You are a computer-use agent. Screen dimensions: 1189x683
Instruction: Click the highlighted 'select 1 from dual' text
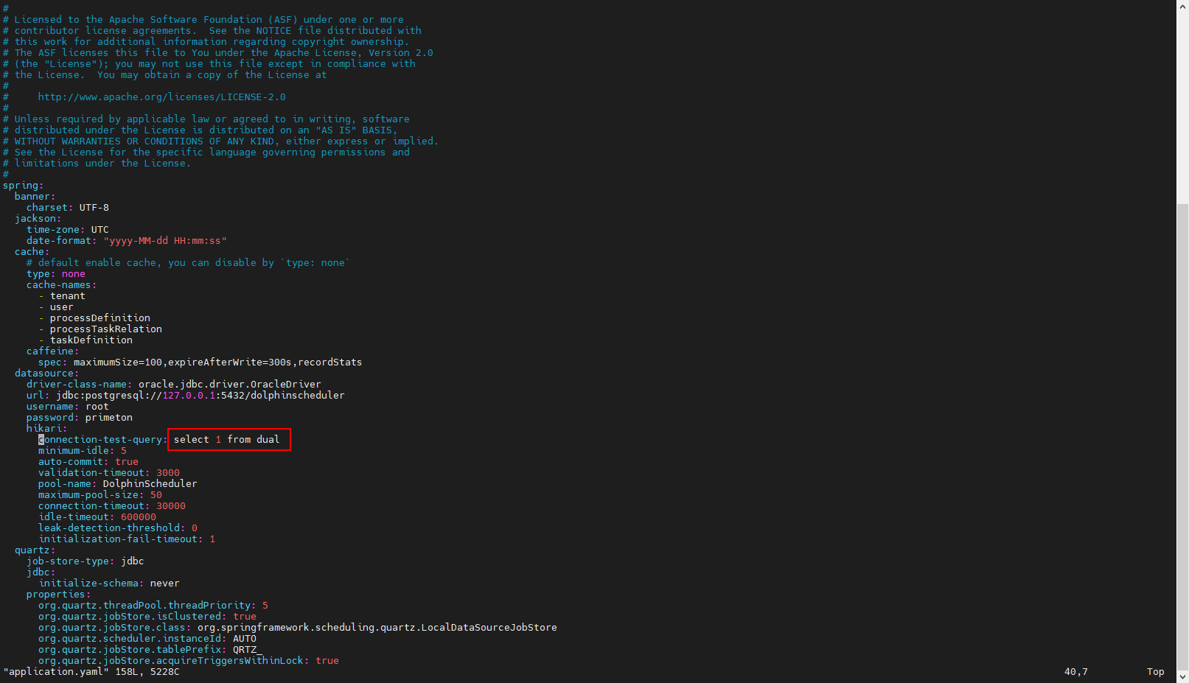[x=229, y=440]
